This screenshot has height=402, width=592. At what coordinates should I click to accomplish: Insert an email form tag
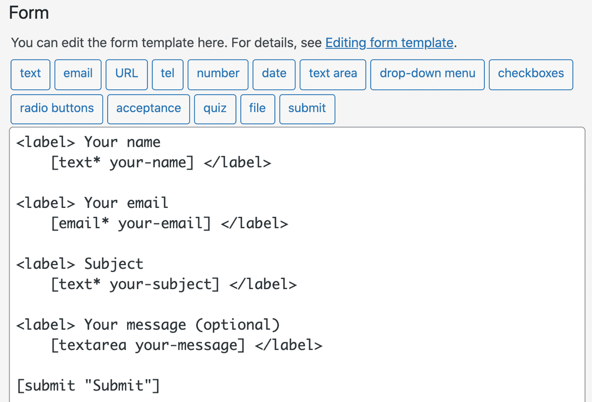pyautogui.click(x=77, y=74)
